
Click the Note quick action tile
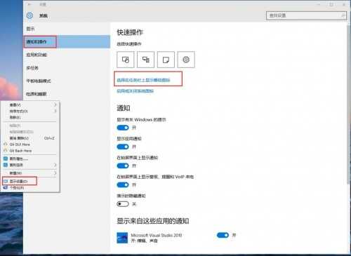pos(166,60)
